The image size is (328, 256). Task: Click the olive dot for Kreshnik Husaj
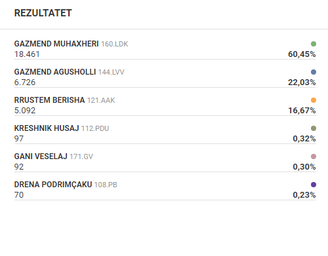click(314, 128)
